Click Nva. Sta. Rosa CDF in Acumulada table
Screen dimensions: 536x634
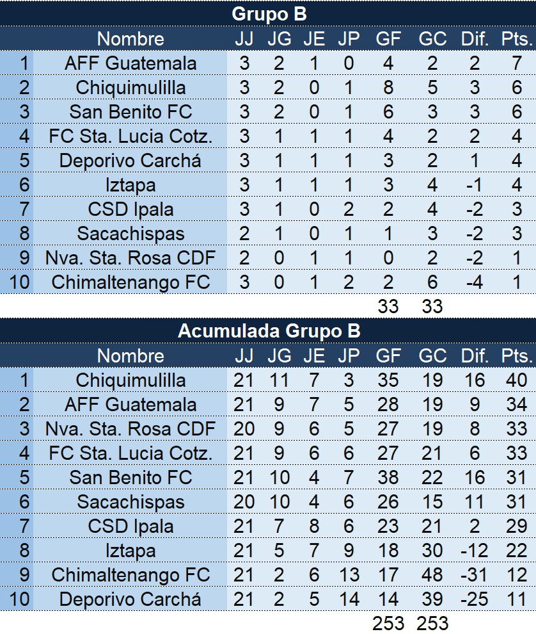click(x=130, y=428)
